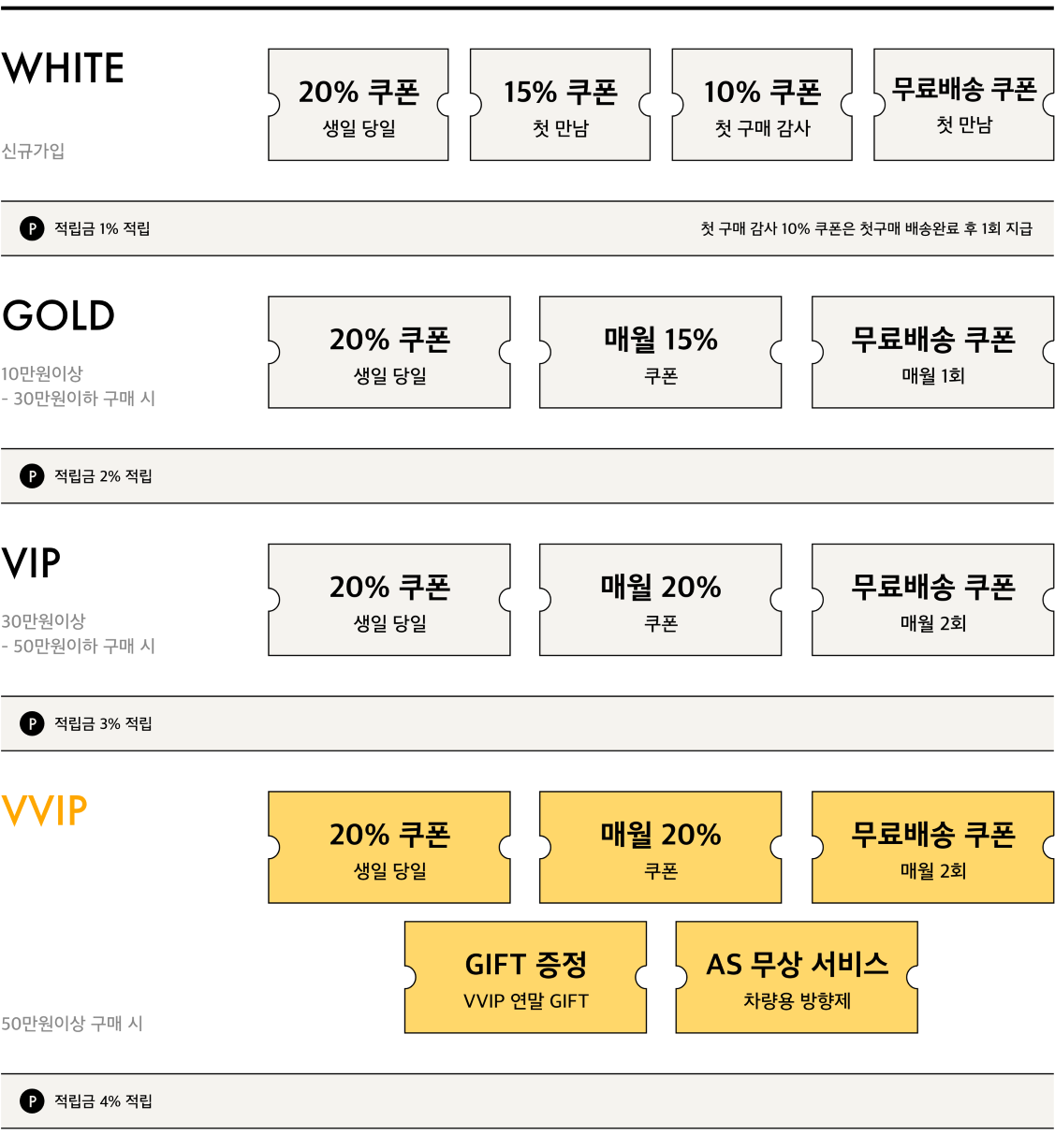Select the GOLD 매월 15% 쿠폰 card
Screen dimensions: 1055x1136
pos(661,353)
